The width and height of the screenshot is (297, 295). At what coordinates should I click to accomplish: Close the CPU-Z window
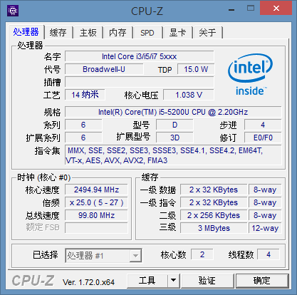[x=276, y=9]
